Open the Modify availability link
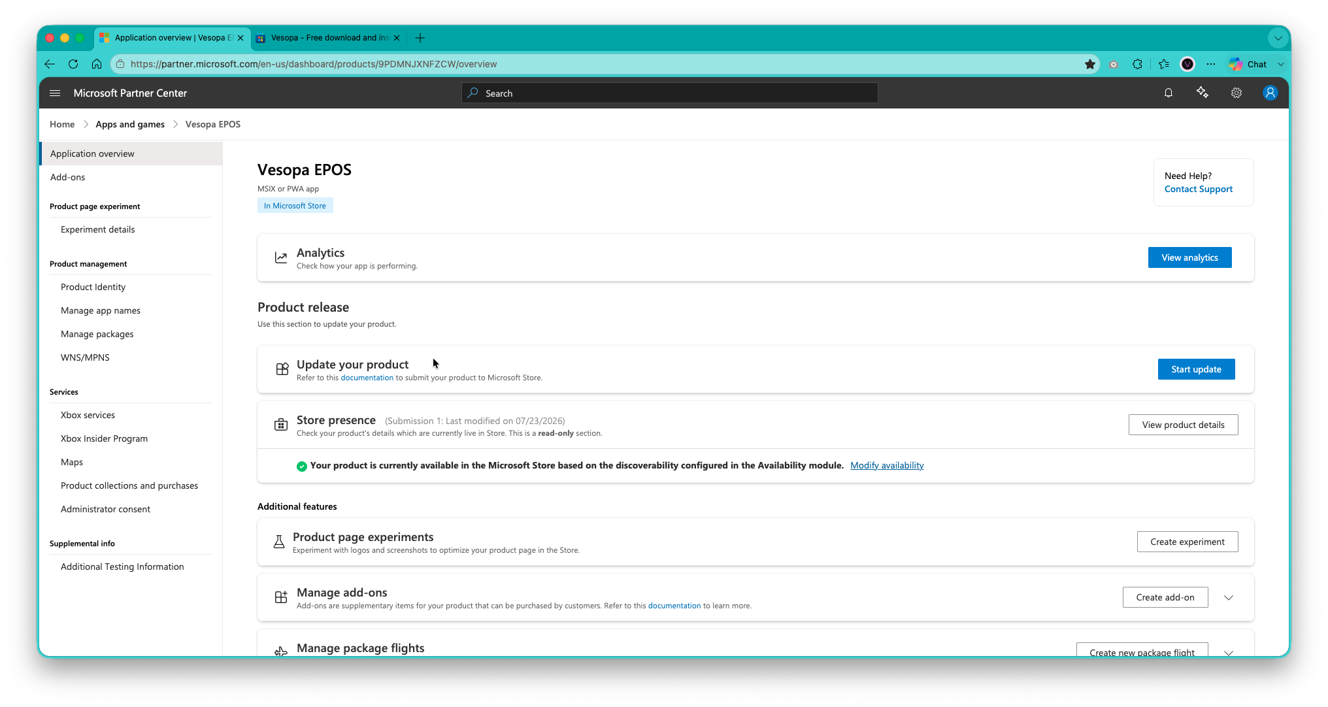 (887, 465)
